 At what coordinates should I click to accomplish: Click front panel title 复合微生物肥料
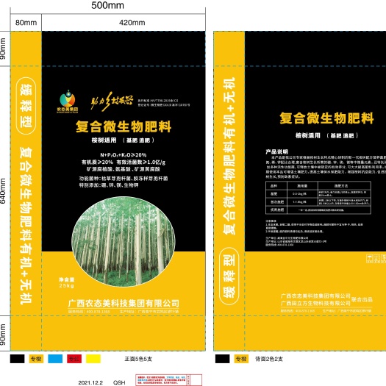[x=124, y=126]
